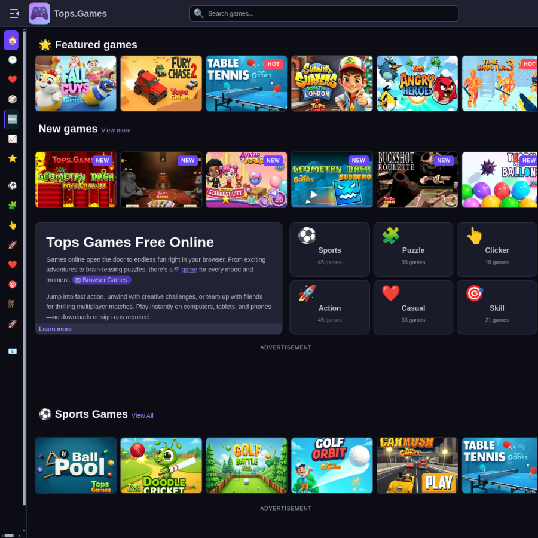Select the sidebar heart icon just above the target
This screenshot has height=538, width=538.
(13, 265)
